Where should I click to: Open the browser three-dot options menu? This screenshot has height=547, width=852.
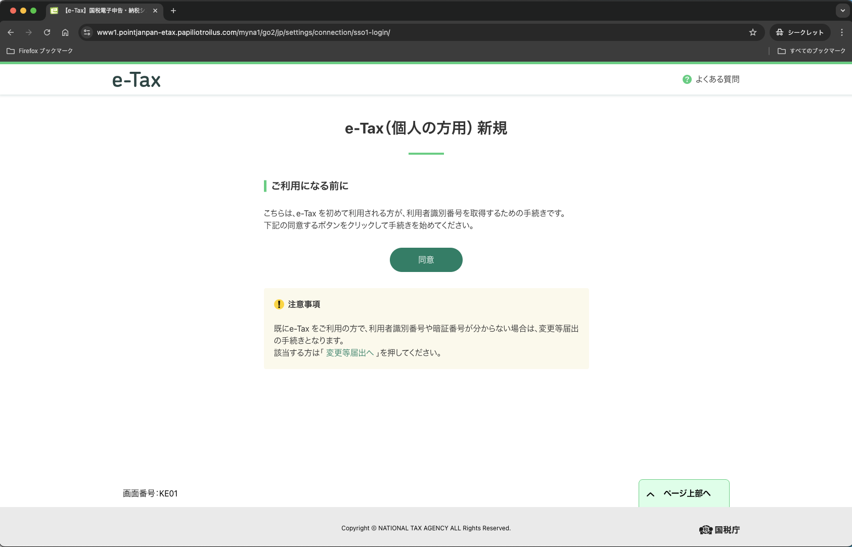pyautogui.click(x=841, y=32)
